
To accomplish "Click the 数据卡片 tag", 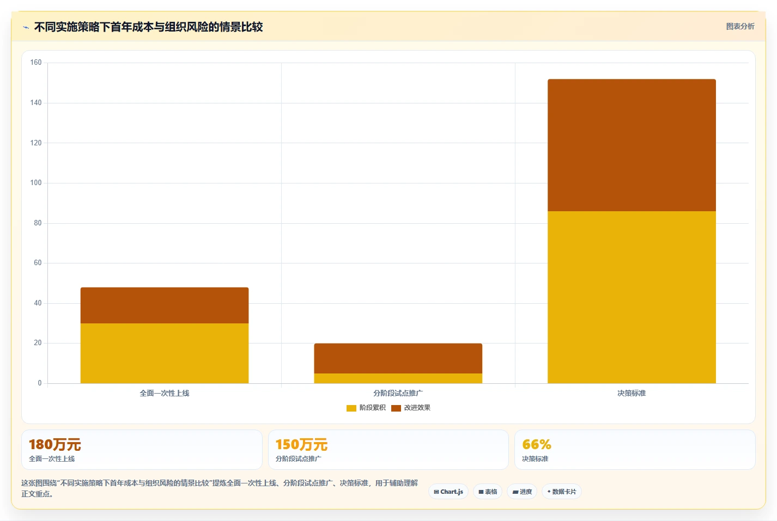I will point(562,492).
